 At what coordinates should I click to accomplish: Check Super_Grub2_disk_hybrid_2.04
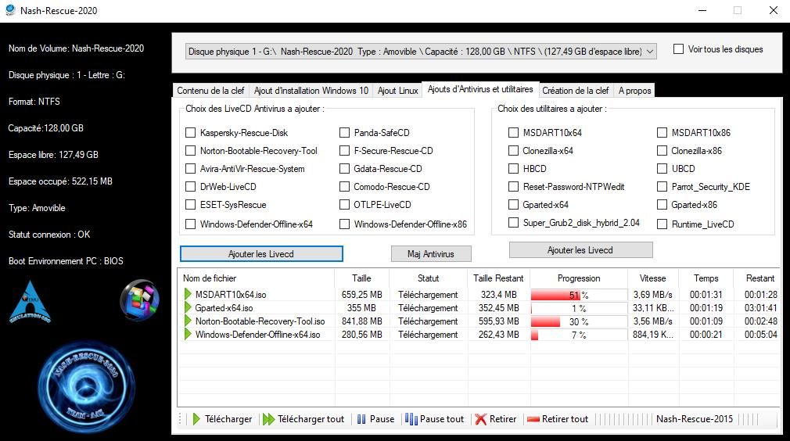[x=513, y=223]
